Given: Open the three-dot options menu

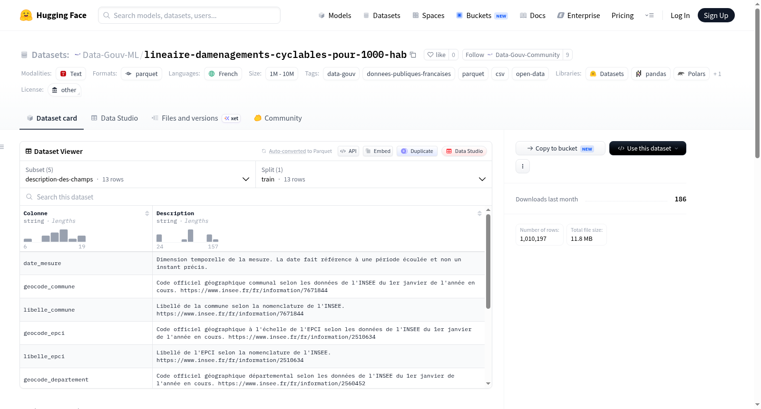Looking at the screenshot, I should tap(523, 166).
